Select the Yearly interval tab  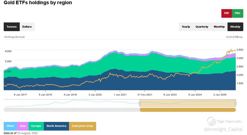[x=186, y=27]
